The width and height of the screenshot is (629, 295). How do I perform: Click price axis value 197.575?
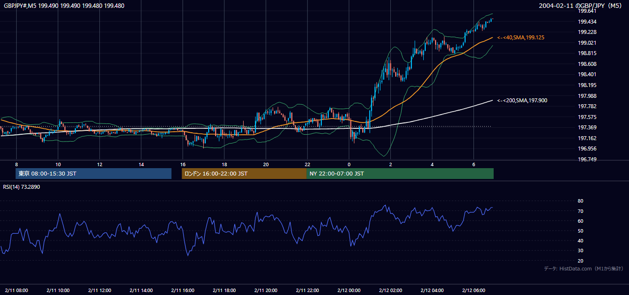(x=587, y=117)
